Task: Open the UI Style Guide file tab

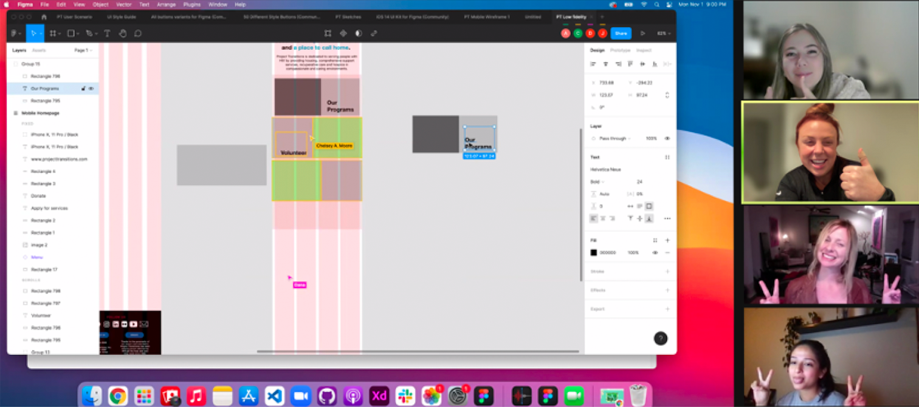Action: (122, 17)
